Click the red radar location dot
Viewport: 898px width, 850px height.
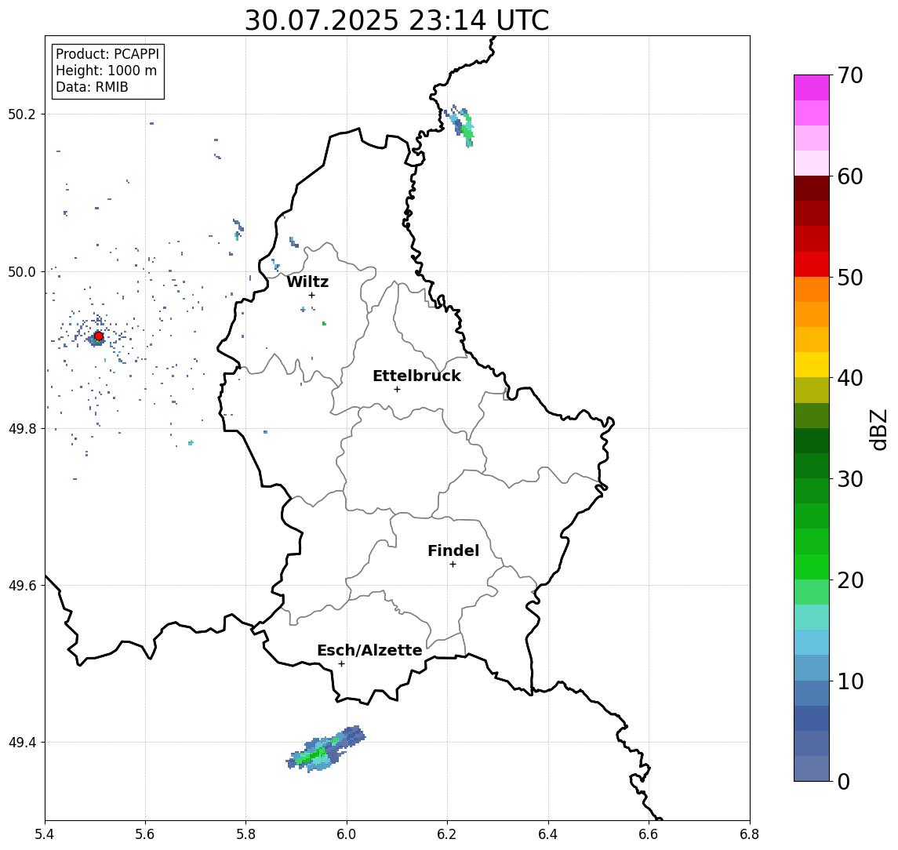[x=98, y=336]
